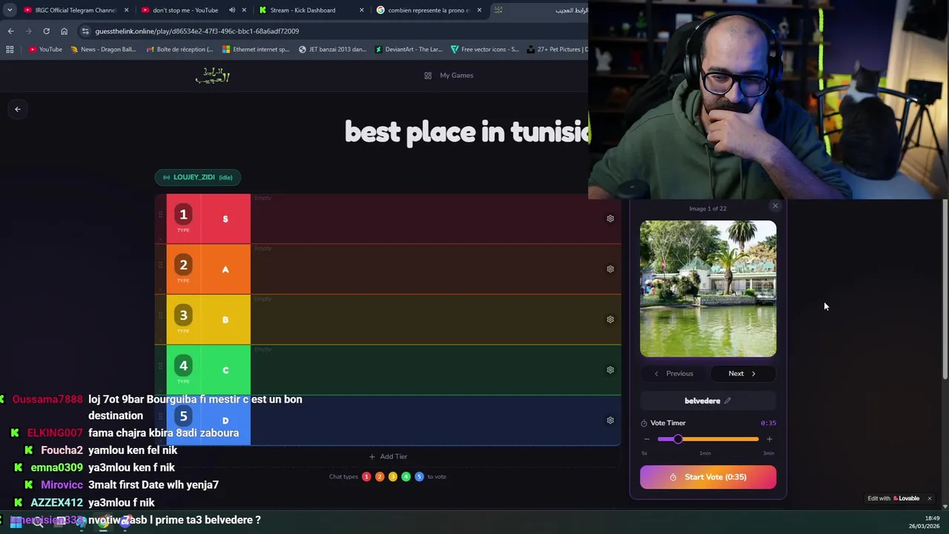Reload the page in the browser

click(x=46, y=31)
